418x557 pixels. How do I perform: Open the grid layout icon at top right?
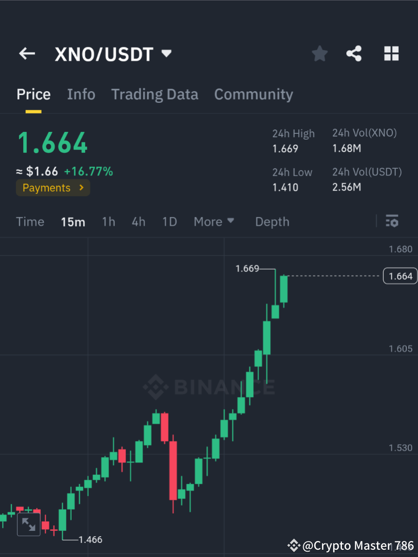pos(391,54)
